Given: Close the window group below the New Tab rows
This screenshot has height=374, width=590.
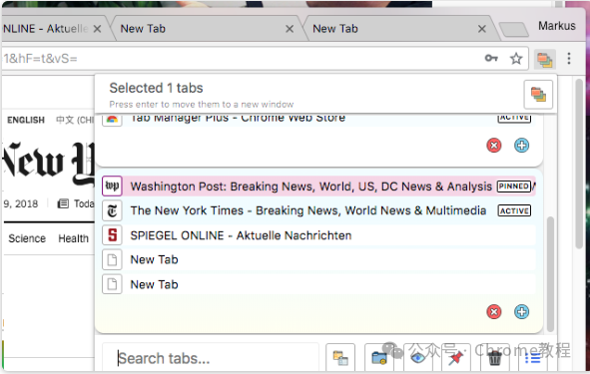Looking at the screenshot, I should [x=494, y=311].
